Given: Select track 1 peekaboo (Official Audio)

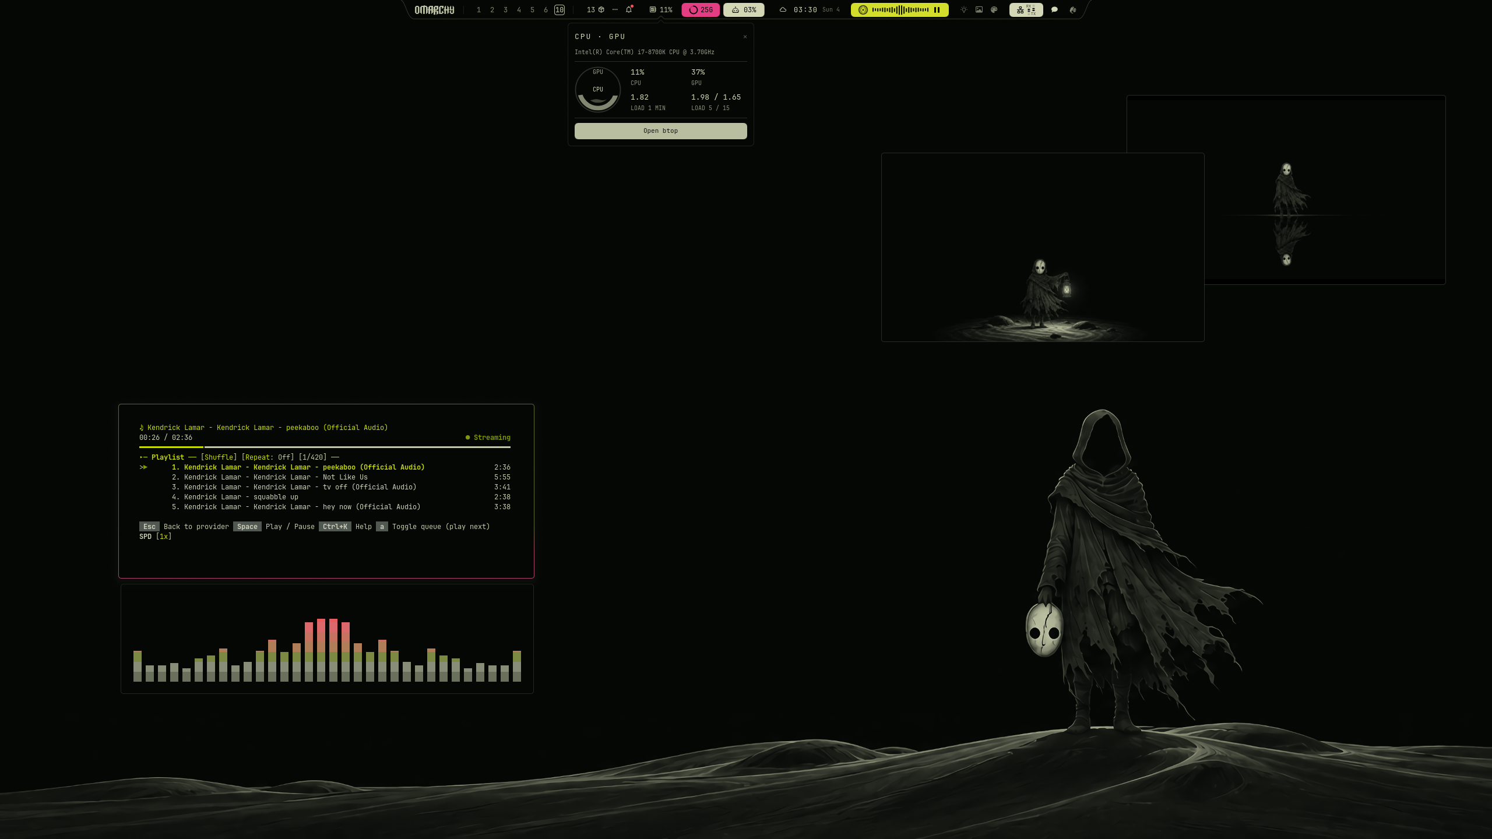Looking at the screenshot, I should 325,467.
